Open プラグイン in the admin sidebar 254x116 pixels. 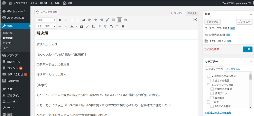[14, 95]
